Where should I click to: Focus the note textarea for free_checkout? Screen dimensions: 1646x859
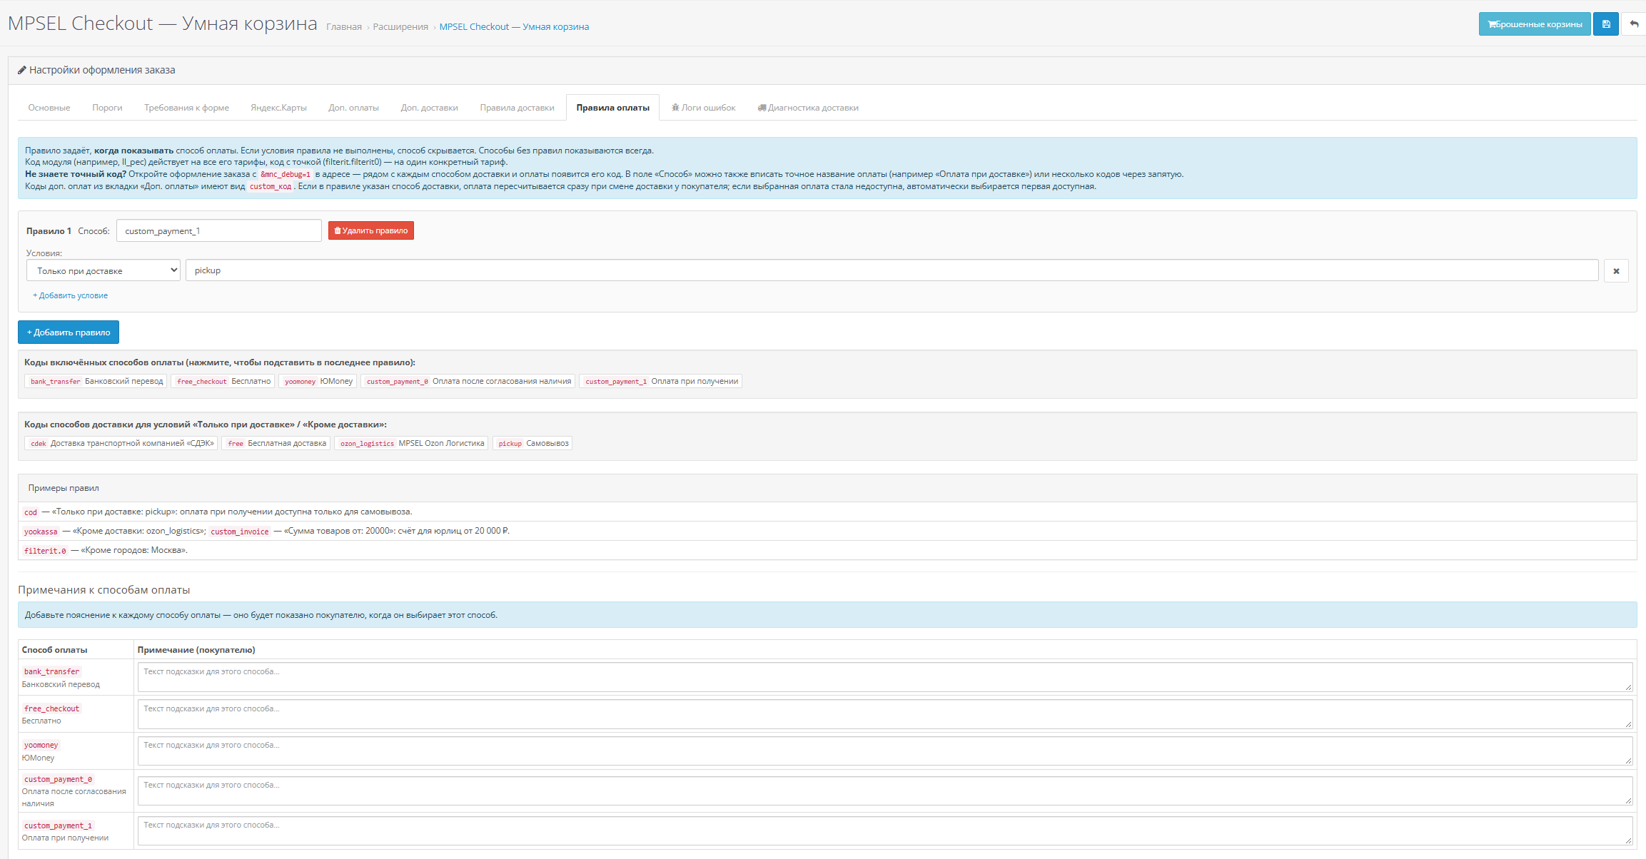pos(885,714)
